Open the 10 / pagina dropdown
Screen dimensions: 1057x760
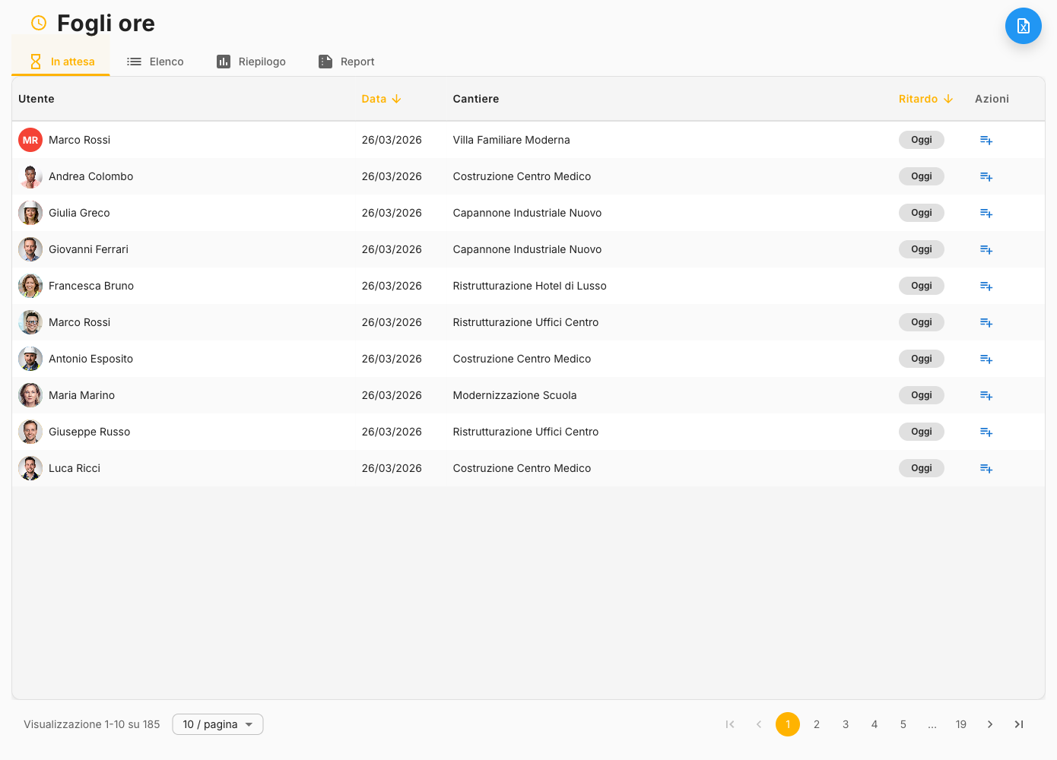point(217,724)
